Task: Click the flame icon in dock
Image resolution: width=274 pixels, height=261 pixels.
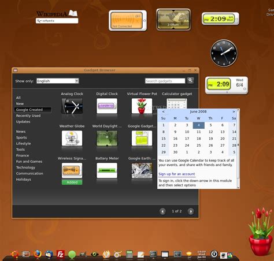Action: click(x=106, y=254)
